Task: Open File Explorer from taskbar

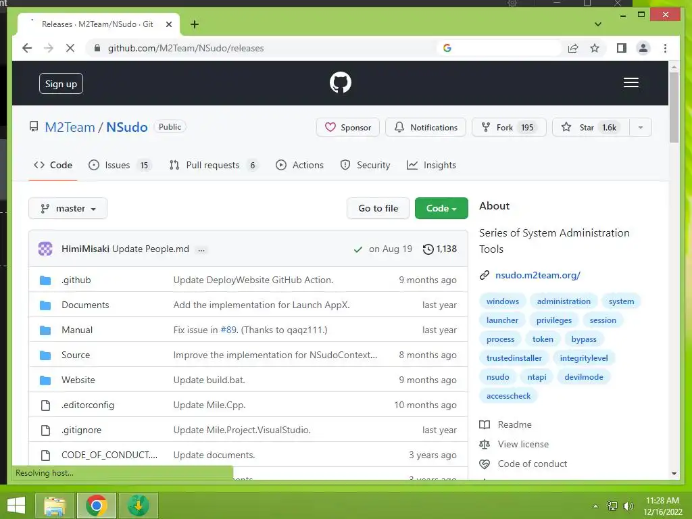Action: click(55, 505)
